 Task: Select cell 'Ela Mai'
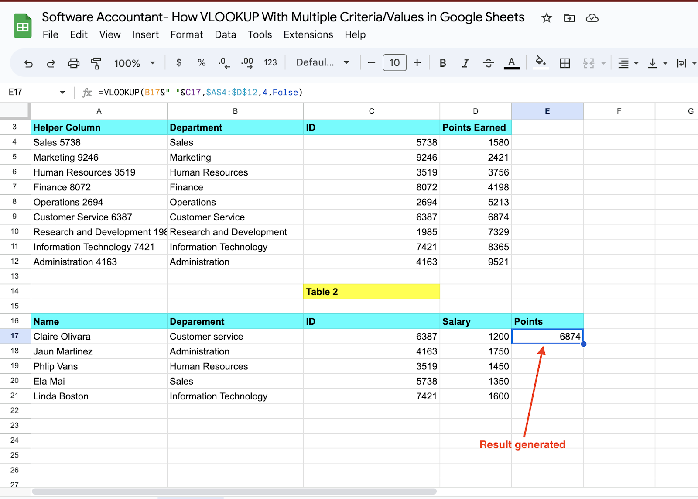point(99,382)
